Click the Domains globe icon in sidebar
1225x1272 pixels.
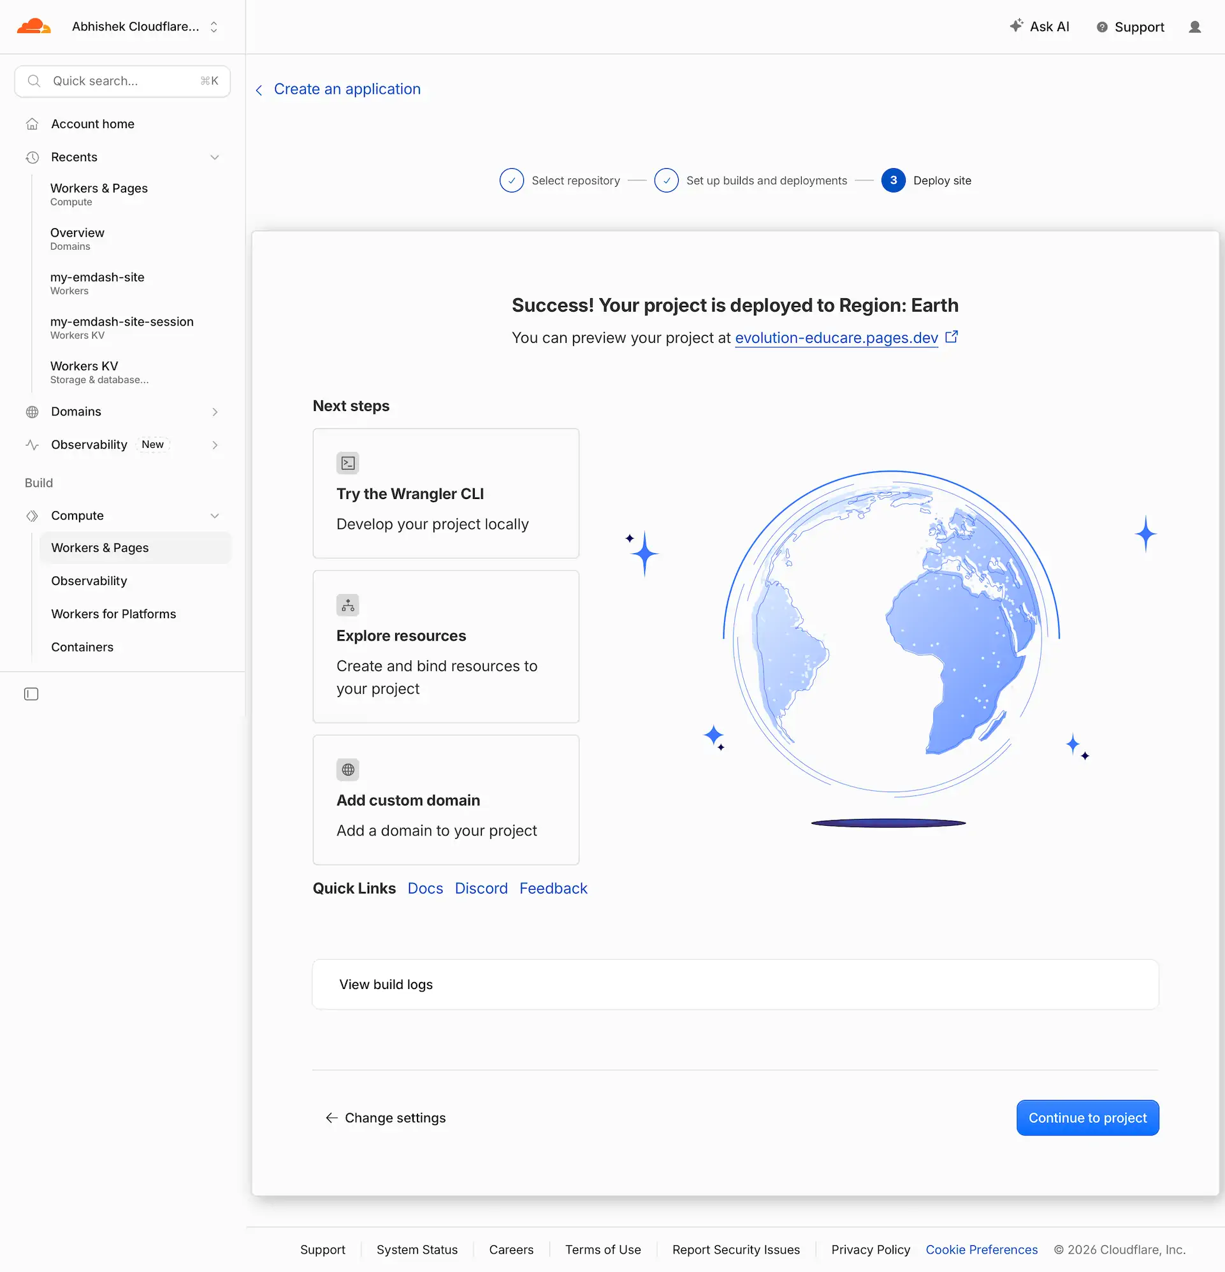tap(32, 412)
